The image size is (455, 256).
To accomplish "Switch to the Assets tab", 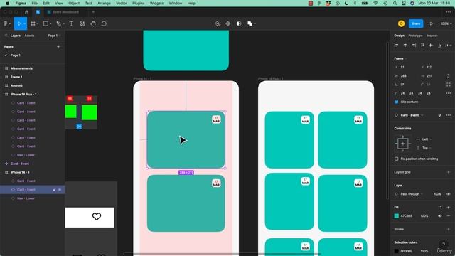I will [29, 36].
